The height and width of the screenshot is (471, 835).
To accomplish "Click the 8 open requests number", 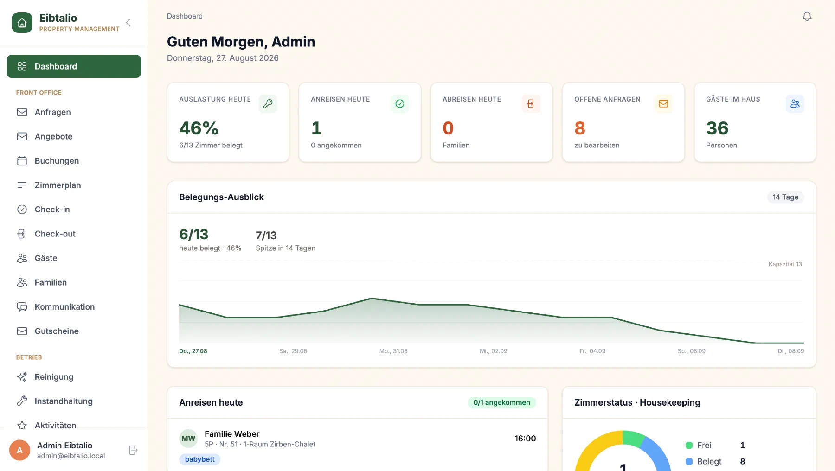I will [580, 128].
